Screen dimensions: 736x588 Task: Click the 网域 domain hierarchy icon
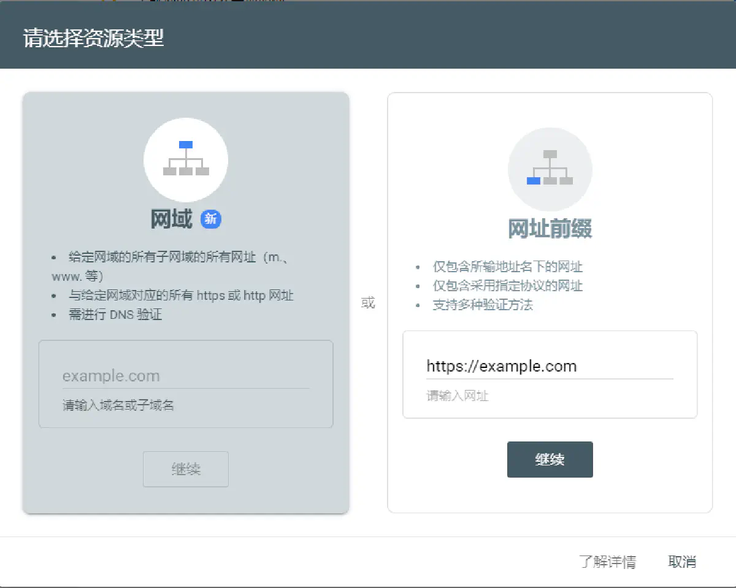pos(186,159)
